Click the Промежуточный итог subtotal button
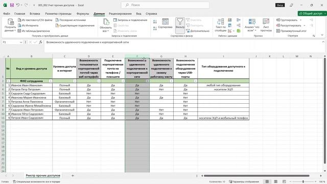 [x=291, y=31]
